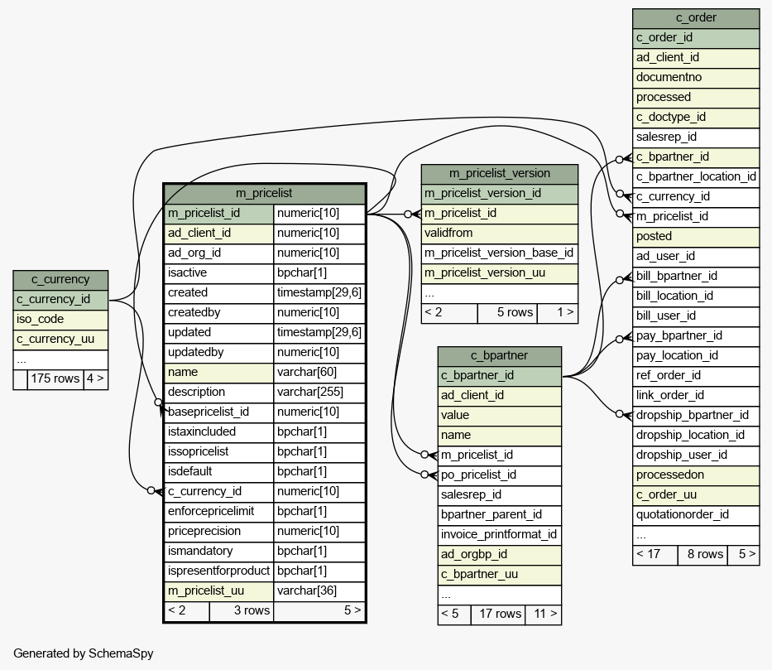Click the '17 rows' cell in c_bpartner
Screen dimensions: 772x670
click(498, 614)
